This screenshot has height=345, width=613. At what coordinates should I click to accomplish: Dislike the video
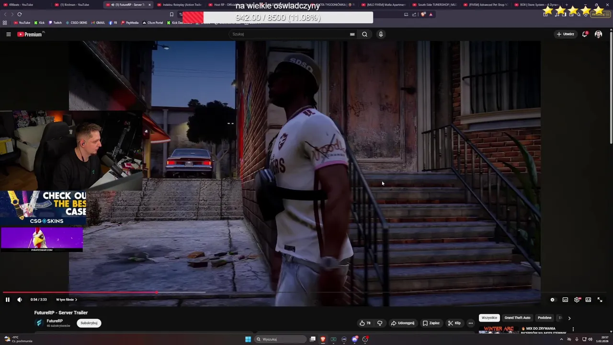point(380,323)
